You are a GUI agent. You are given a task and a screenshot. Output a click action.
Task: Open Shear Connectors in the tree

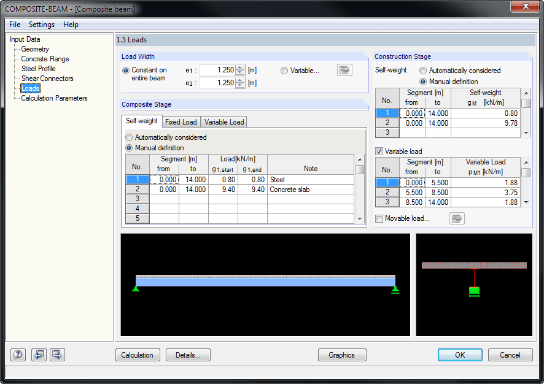tap(47, 79)
